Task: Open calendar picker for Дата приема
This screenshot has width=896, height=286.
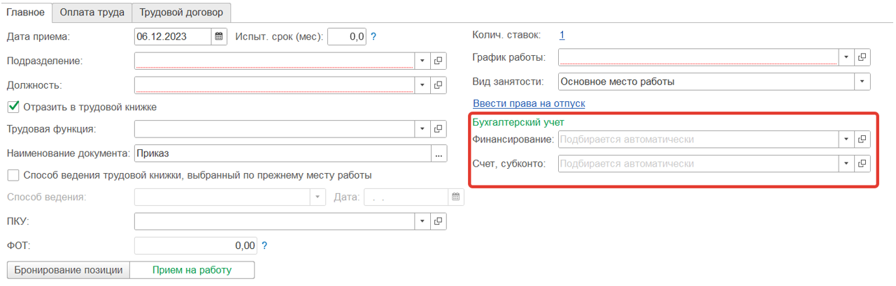Action: (x=219, y=36)
